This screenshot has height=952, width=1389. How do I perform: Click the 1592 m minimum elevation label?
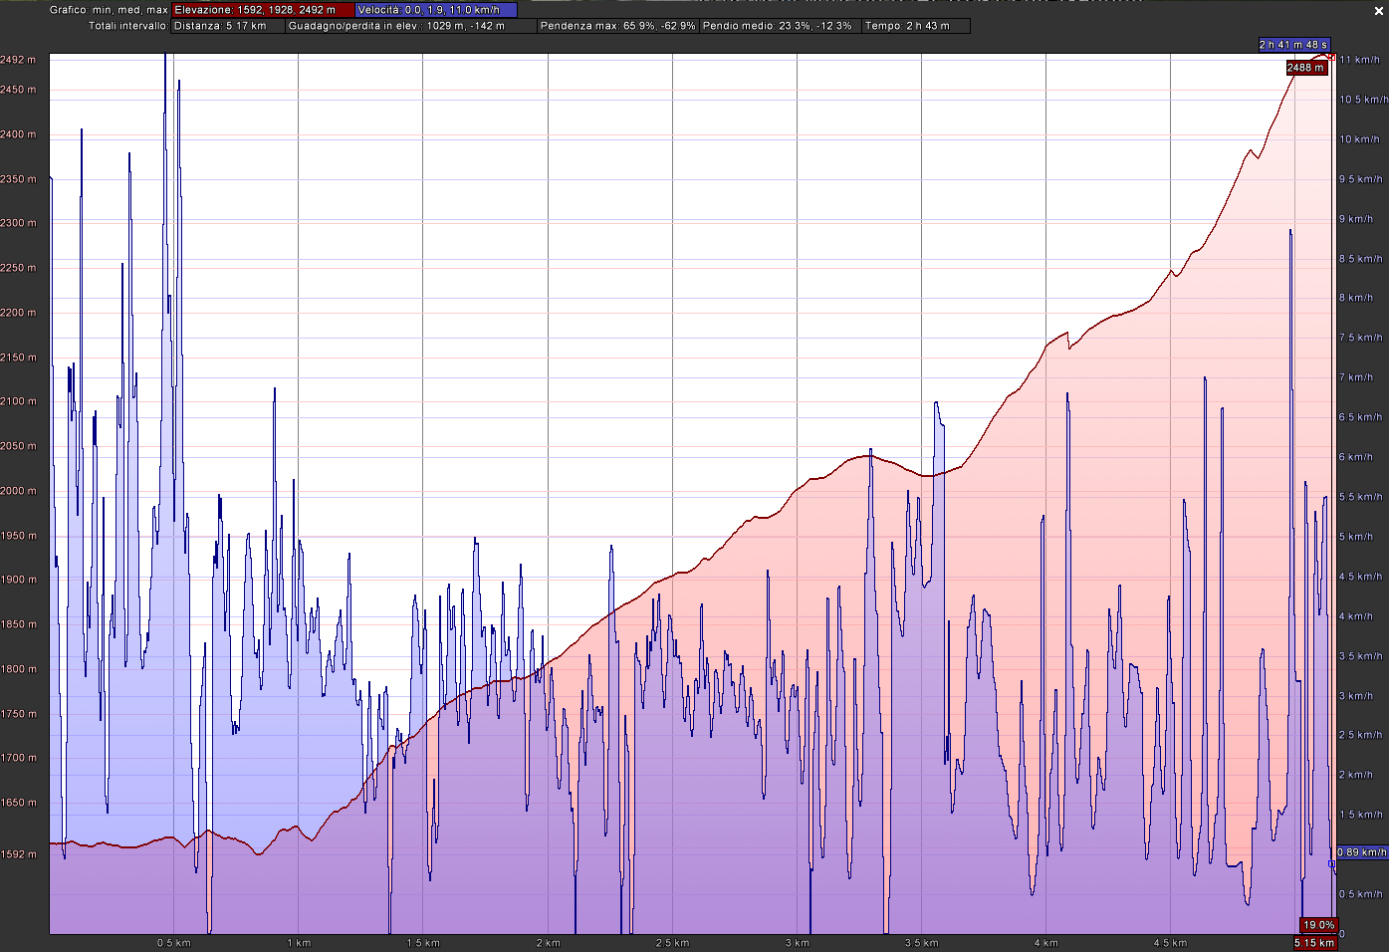click(x=18, y=854)
